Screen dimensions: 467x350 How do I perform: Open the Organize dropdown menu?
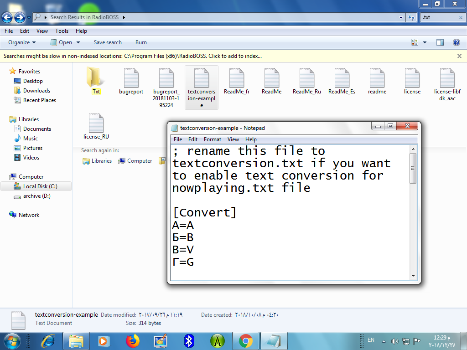pos(22,42)
